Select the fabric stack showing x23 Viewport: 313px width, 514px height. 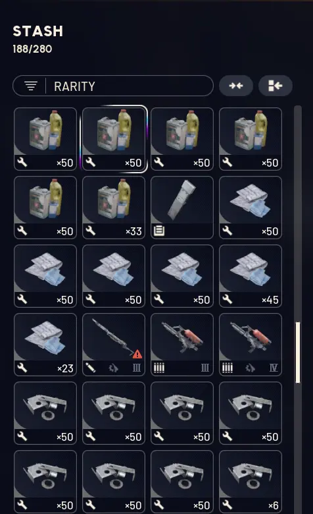pos(45,344)
